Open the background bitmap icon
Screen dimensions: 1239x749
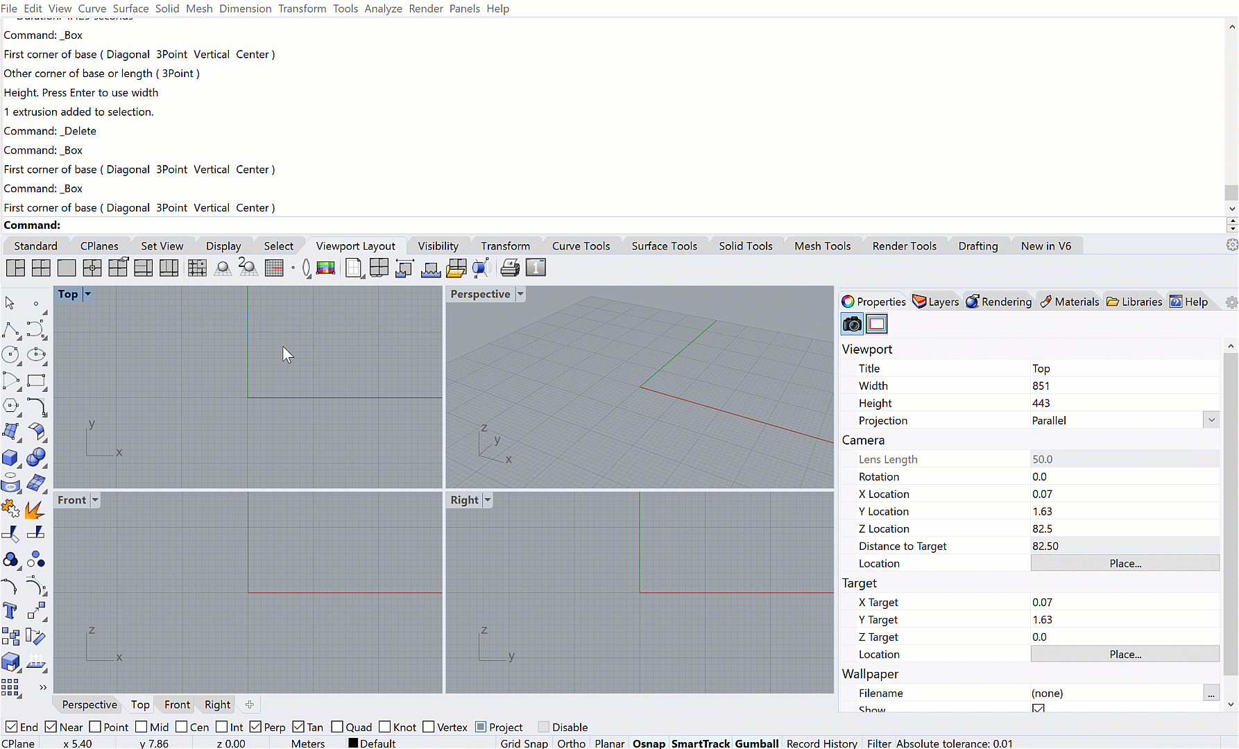click(x=326, y=268)
